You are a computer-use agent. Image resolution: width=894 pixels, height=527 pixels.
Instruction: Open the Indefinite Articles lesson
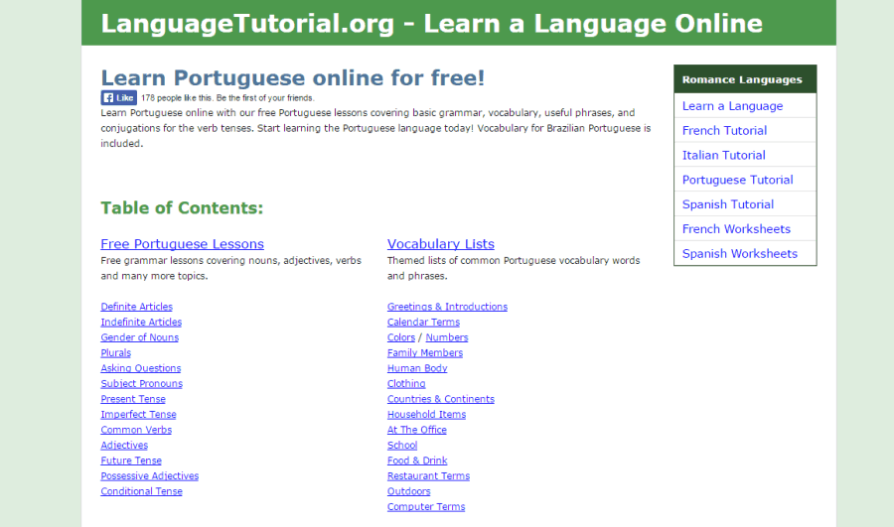point(141,322)
